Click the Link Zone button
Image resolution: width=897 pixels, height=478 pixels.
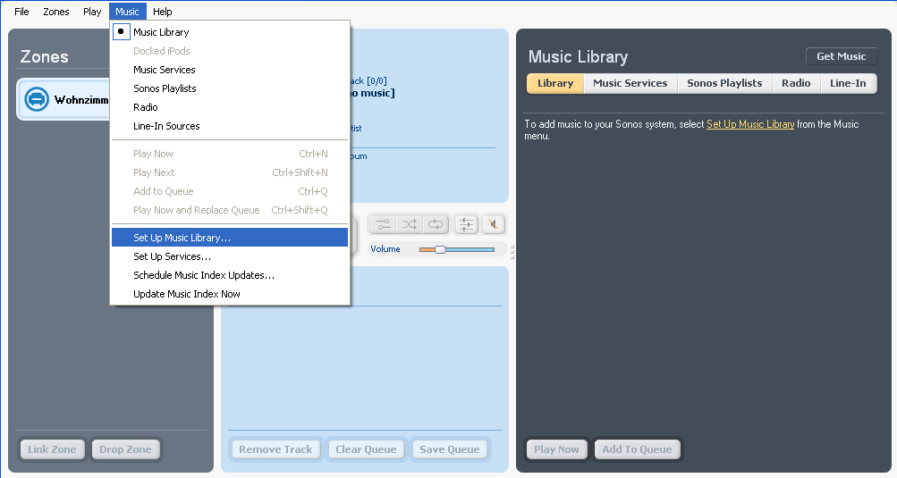click(52, 449)
